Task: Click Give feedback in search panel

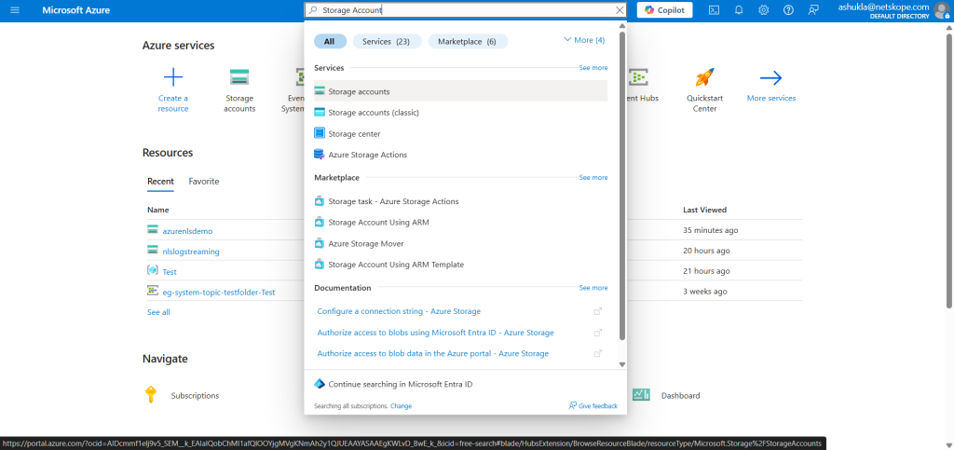Action: click(593, 405)
